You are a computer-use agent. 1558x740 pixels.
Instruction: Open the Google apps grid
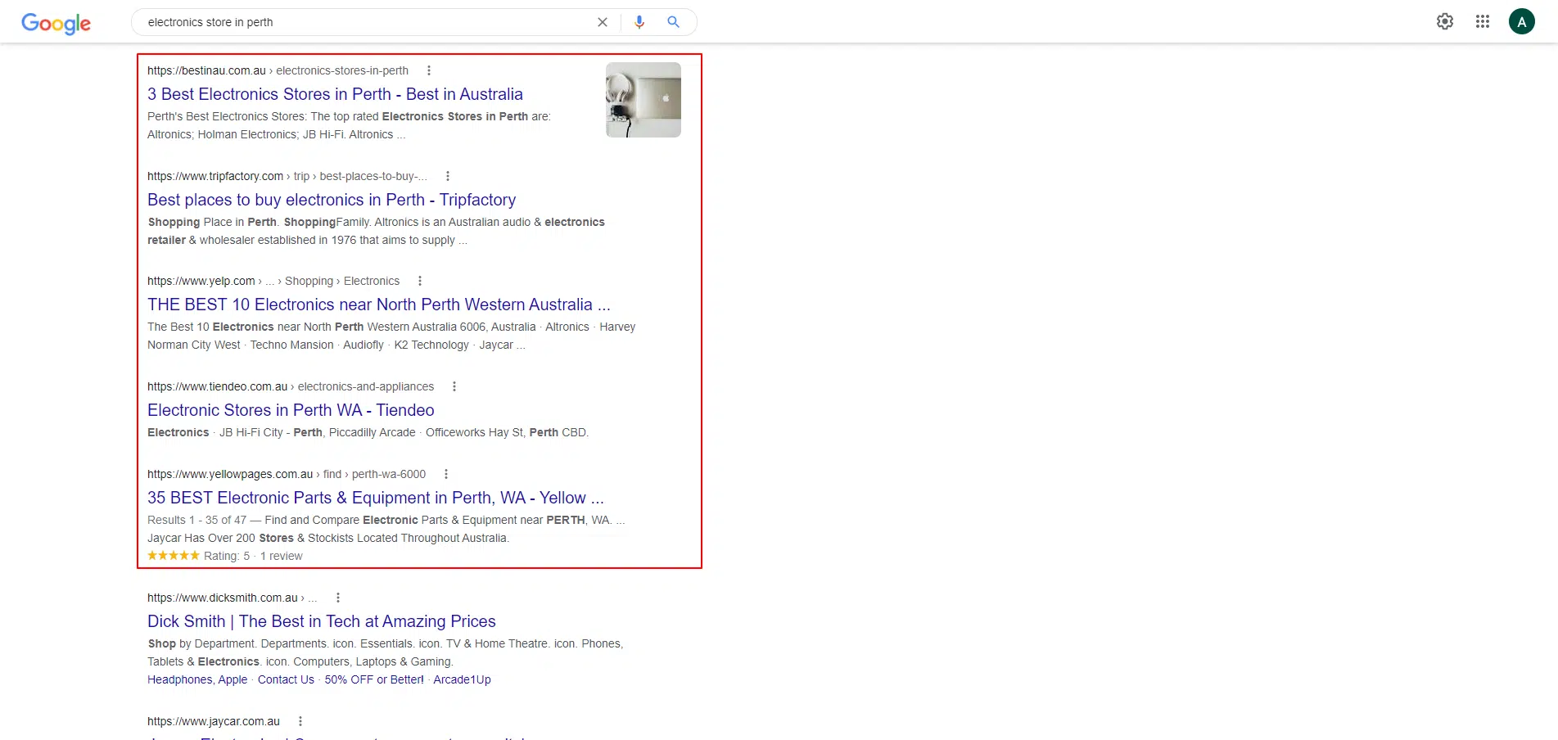click(x=1483, y=21)
